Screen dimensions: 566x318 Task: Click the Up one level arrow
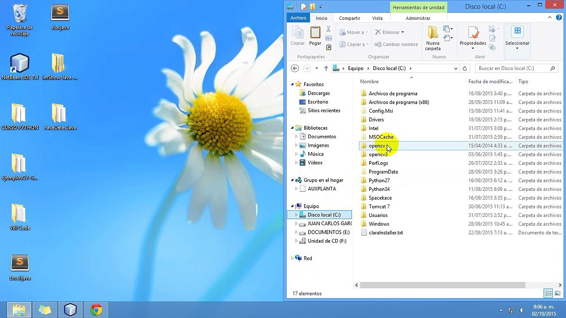[x=326, y=68]
